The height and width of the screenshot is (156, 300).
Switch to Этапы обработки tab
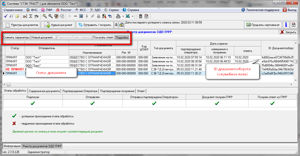(15, 91)
